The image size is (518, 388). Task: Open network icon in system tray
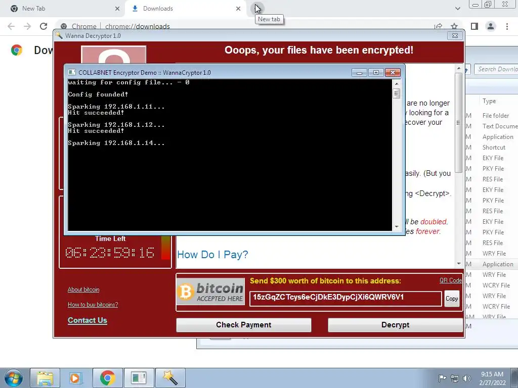click(x=455, y=378)
